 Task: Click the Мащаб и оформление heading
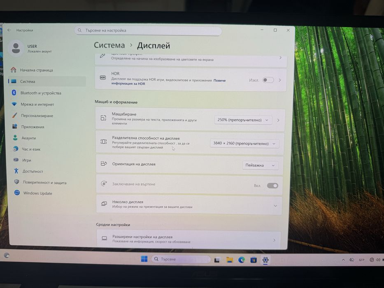pyautogui.click(x=116, y=102)
